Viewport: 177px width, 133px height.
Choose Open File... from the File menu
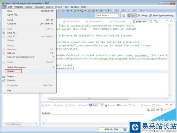[x=29, y=15]
